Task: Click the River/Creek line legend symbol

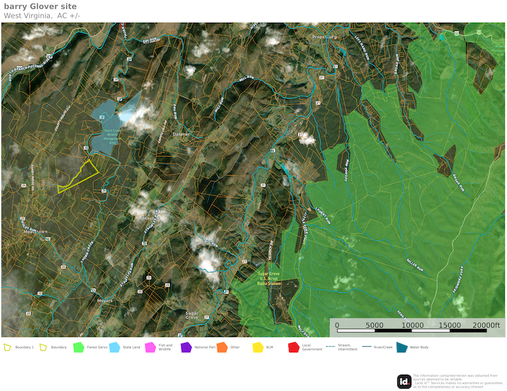Action: click(x=366, y=347)
